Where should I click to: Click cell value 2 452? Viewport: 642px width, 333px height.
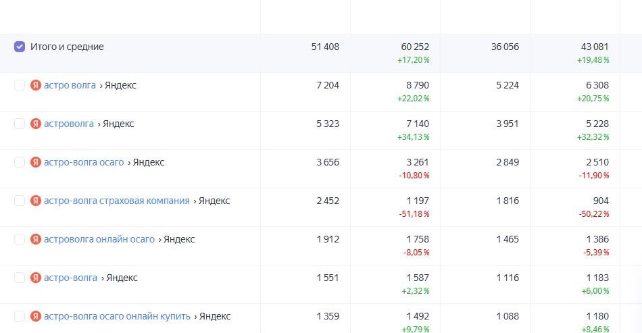pos(328,201)
